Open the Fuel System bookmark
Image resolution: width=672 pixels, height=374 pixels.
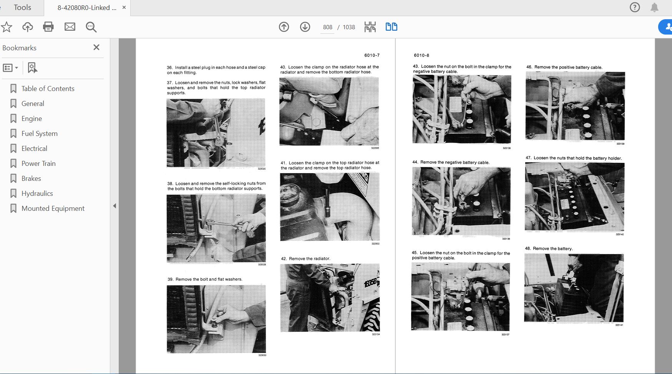pyautogui.click(x=39, y=134)
